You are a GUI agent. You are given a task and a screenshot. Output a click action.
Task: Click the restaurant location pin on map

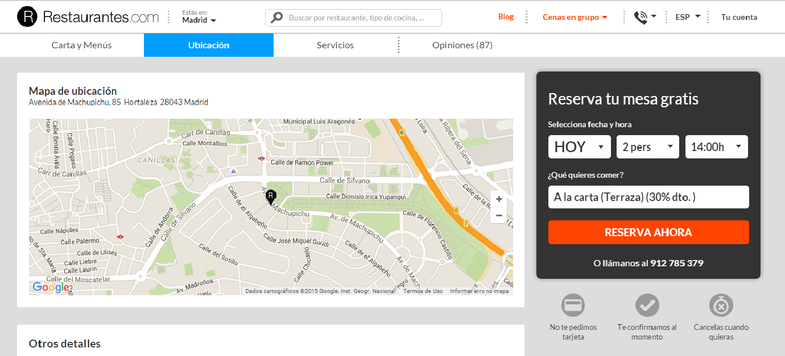pyautogui.click(x=271, y=197)
